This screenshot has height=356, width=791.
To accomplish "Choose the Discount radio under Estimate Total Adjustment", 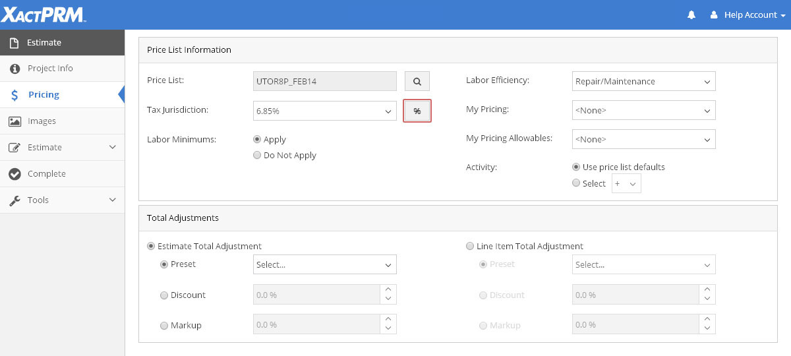I will tap(164, 295).
